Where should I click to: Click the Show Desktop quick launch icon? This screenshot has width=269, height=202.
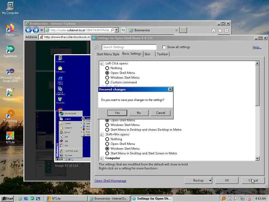pyautogui.click(x=26, y=199)
